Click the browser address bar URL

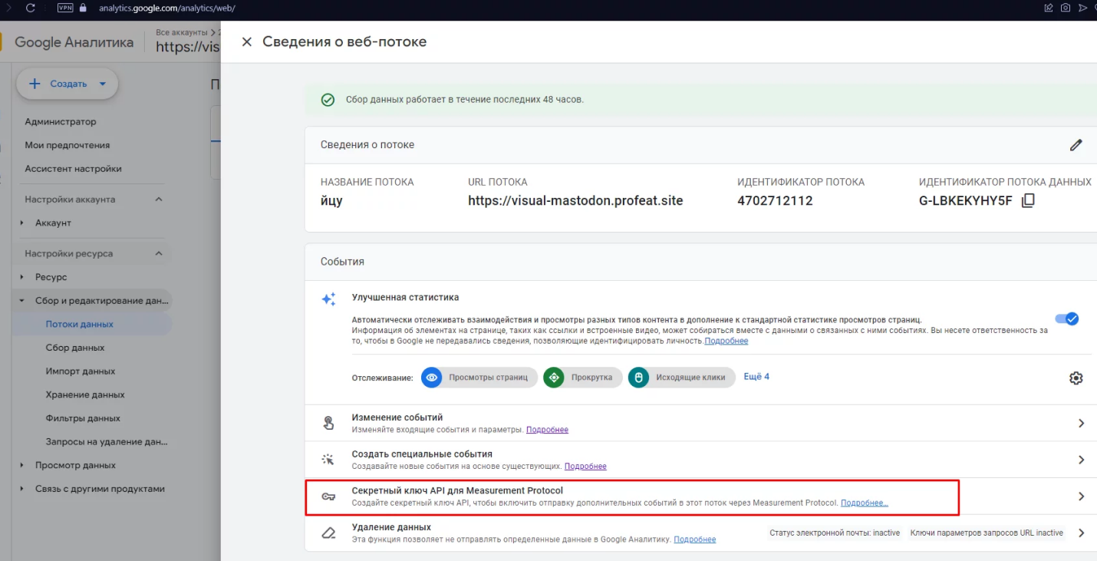click(166, 8)
